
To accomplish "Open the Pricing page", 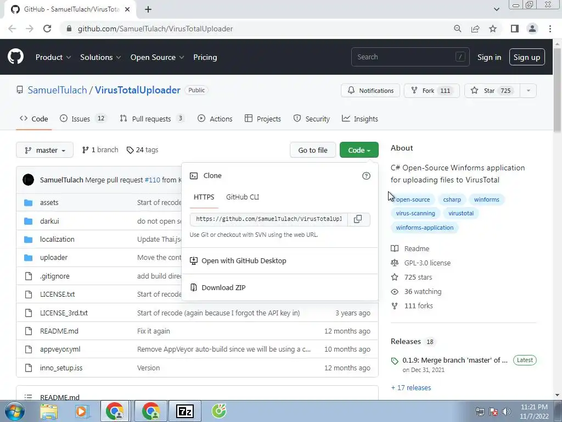I will click(x=205, y=57).
